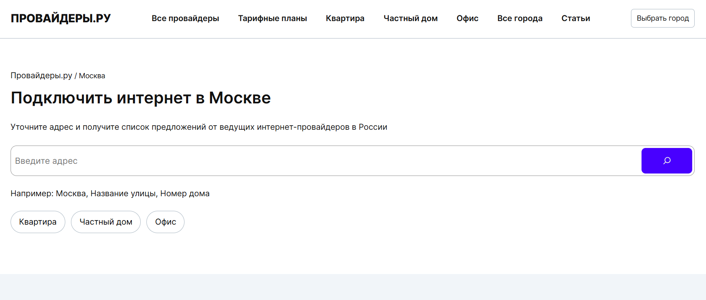Follow the 'Провайдеры.ру' breadcrumb link

pyautogui.click(x=41, y=75)
